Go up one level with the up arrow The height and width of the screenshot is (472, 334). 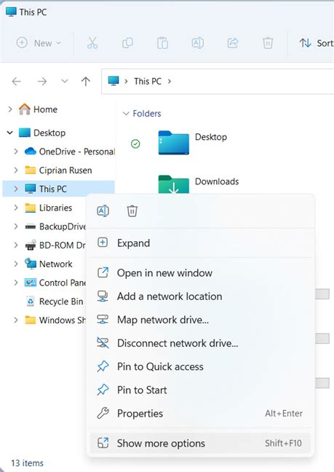tap(86, 82)
